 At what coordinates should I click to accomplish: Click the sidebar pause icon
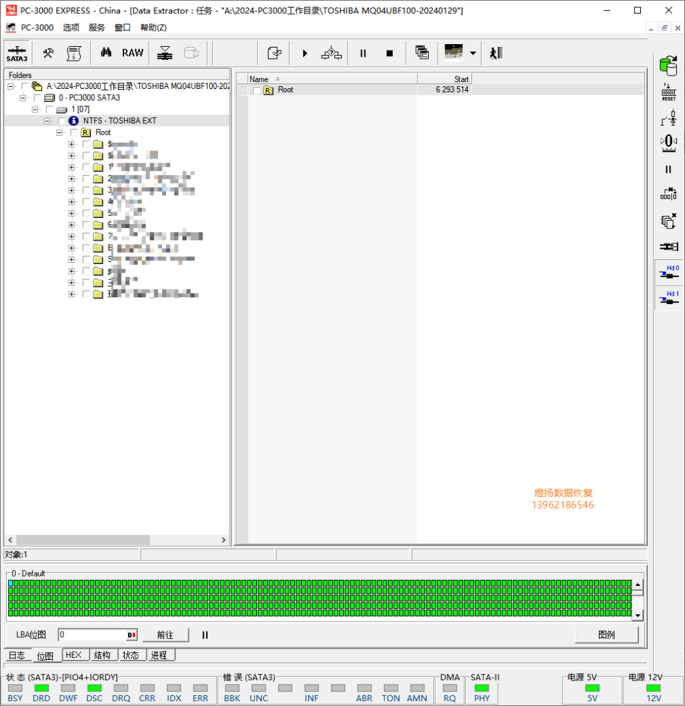668,170
